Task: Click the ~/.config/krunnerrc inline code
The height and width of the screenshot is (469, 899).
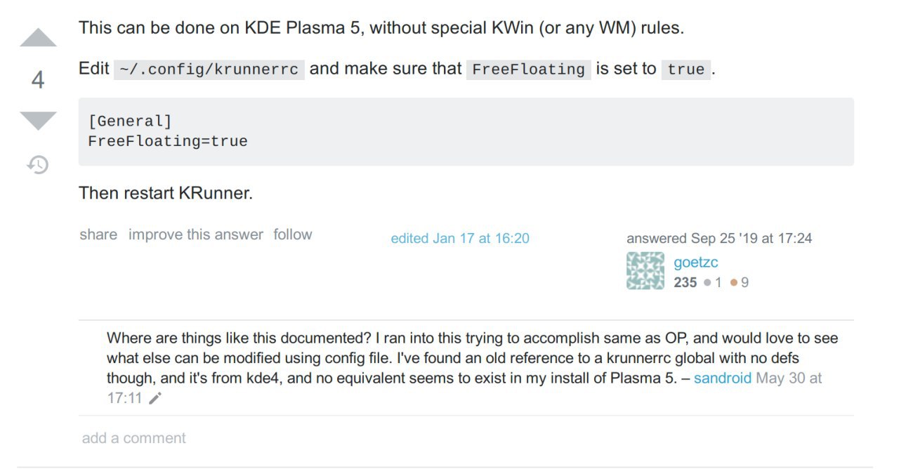Action: [x=209, y=69]
